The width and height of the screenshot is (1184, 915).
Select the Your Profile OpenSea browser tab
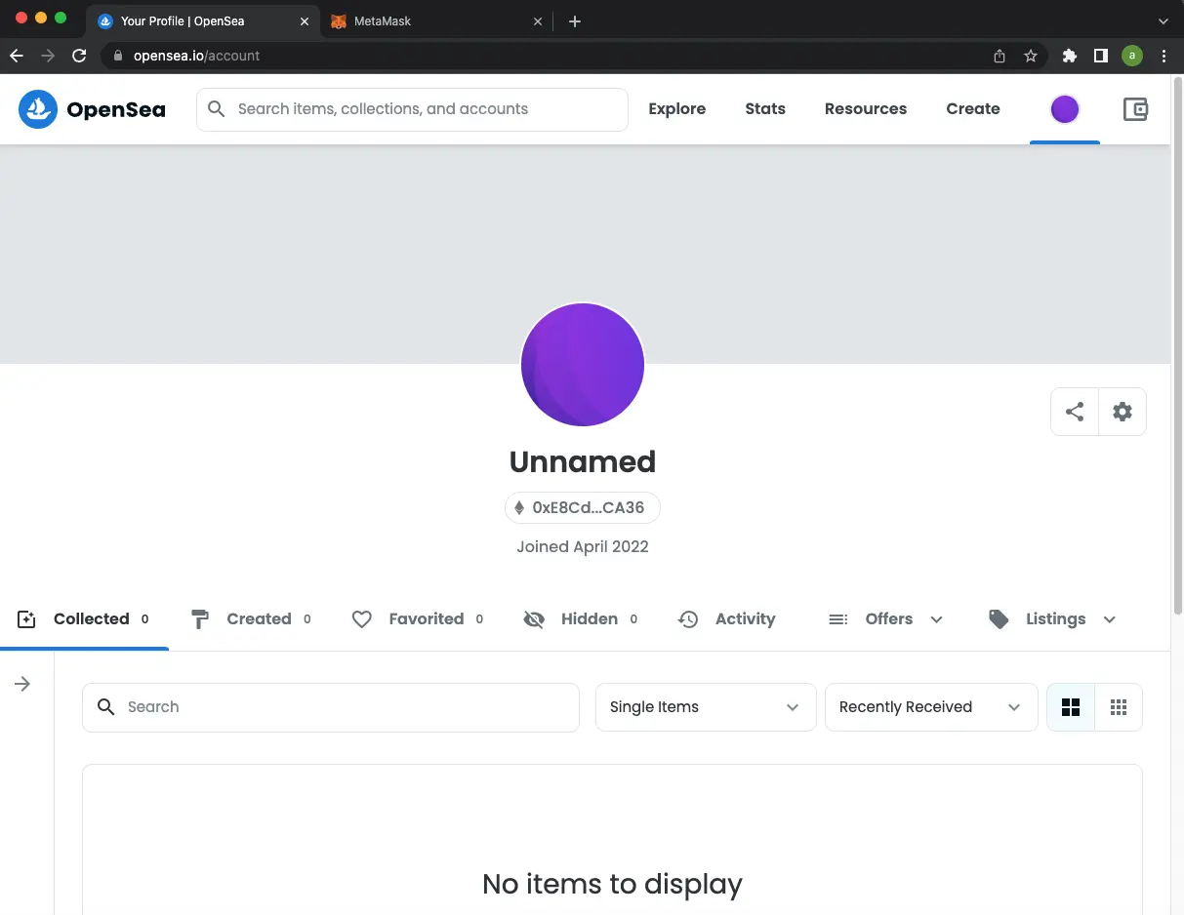pyautogui.click(x=203, y=20)
